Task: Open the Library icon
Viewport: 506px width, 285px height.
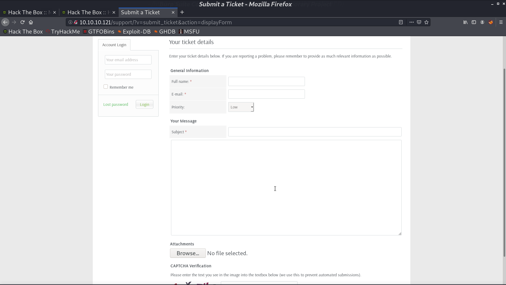Action: [465, 22]
